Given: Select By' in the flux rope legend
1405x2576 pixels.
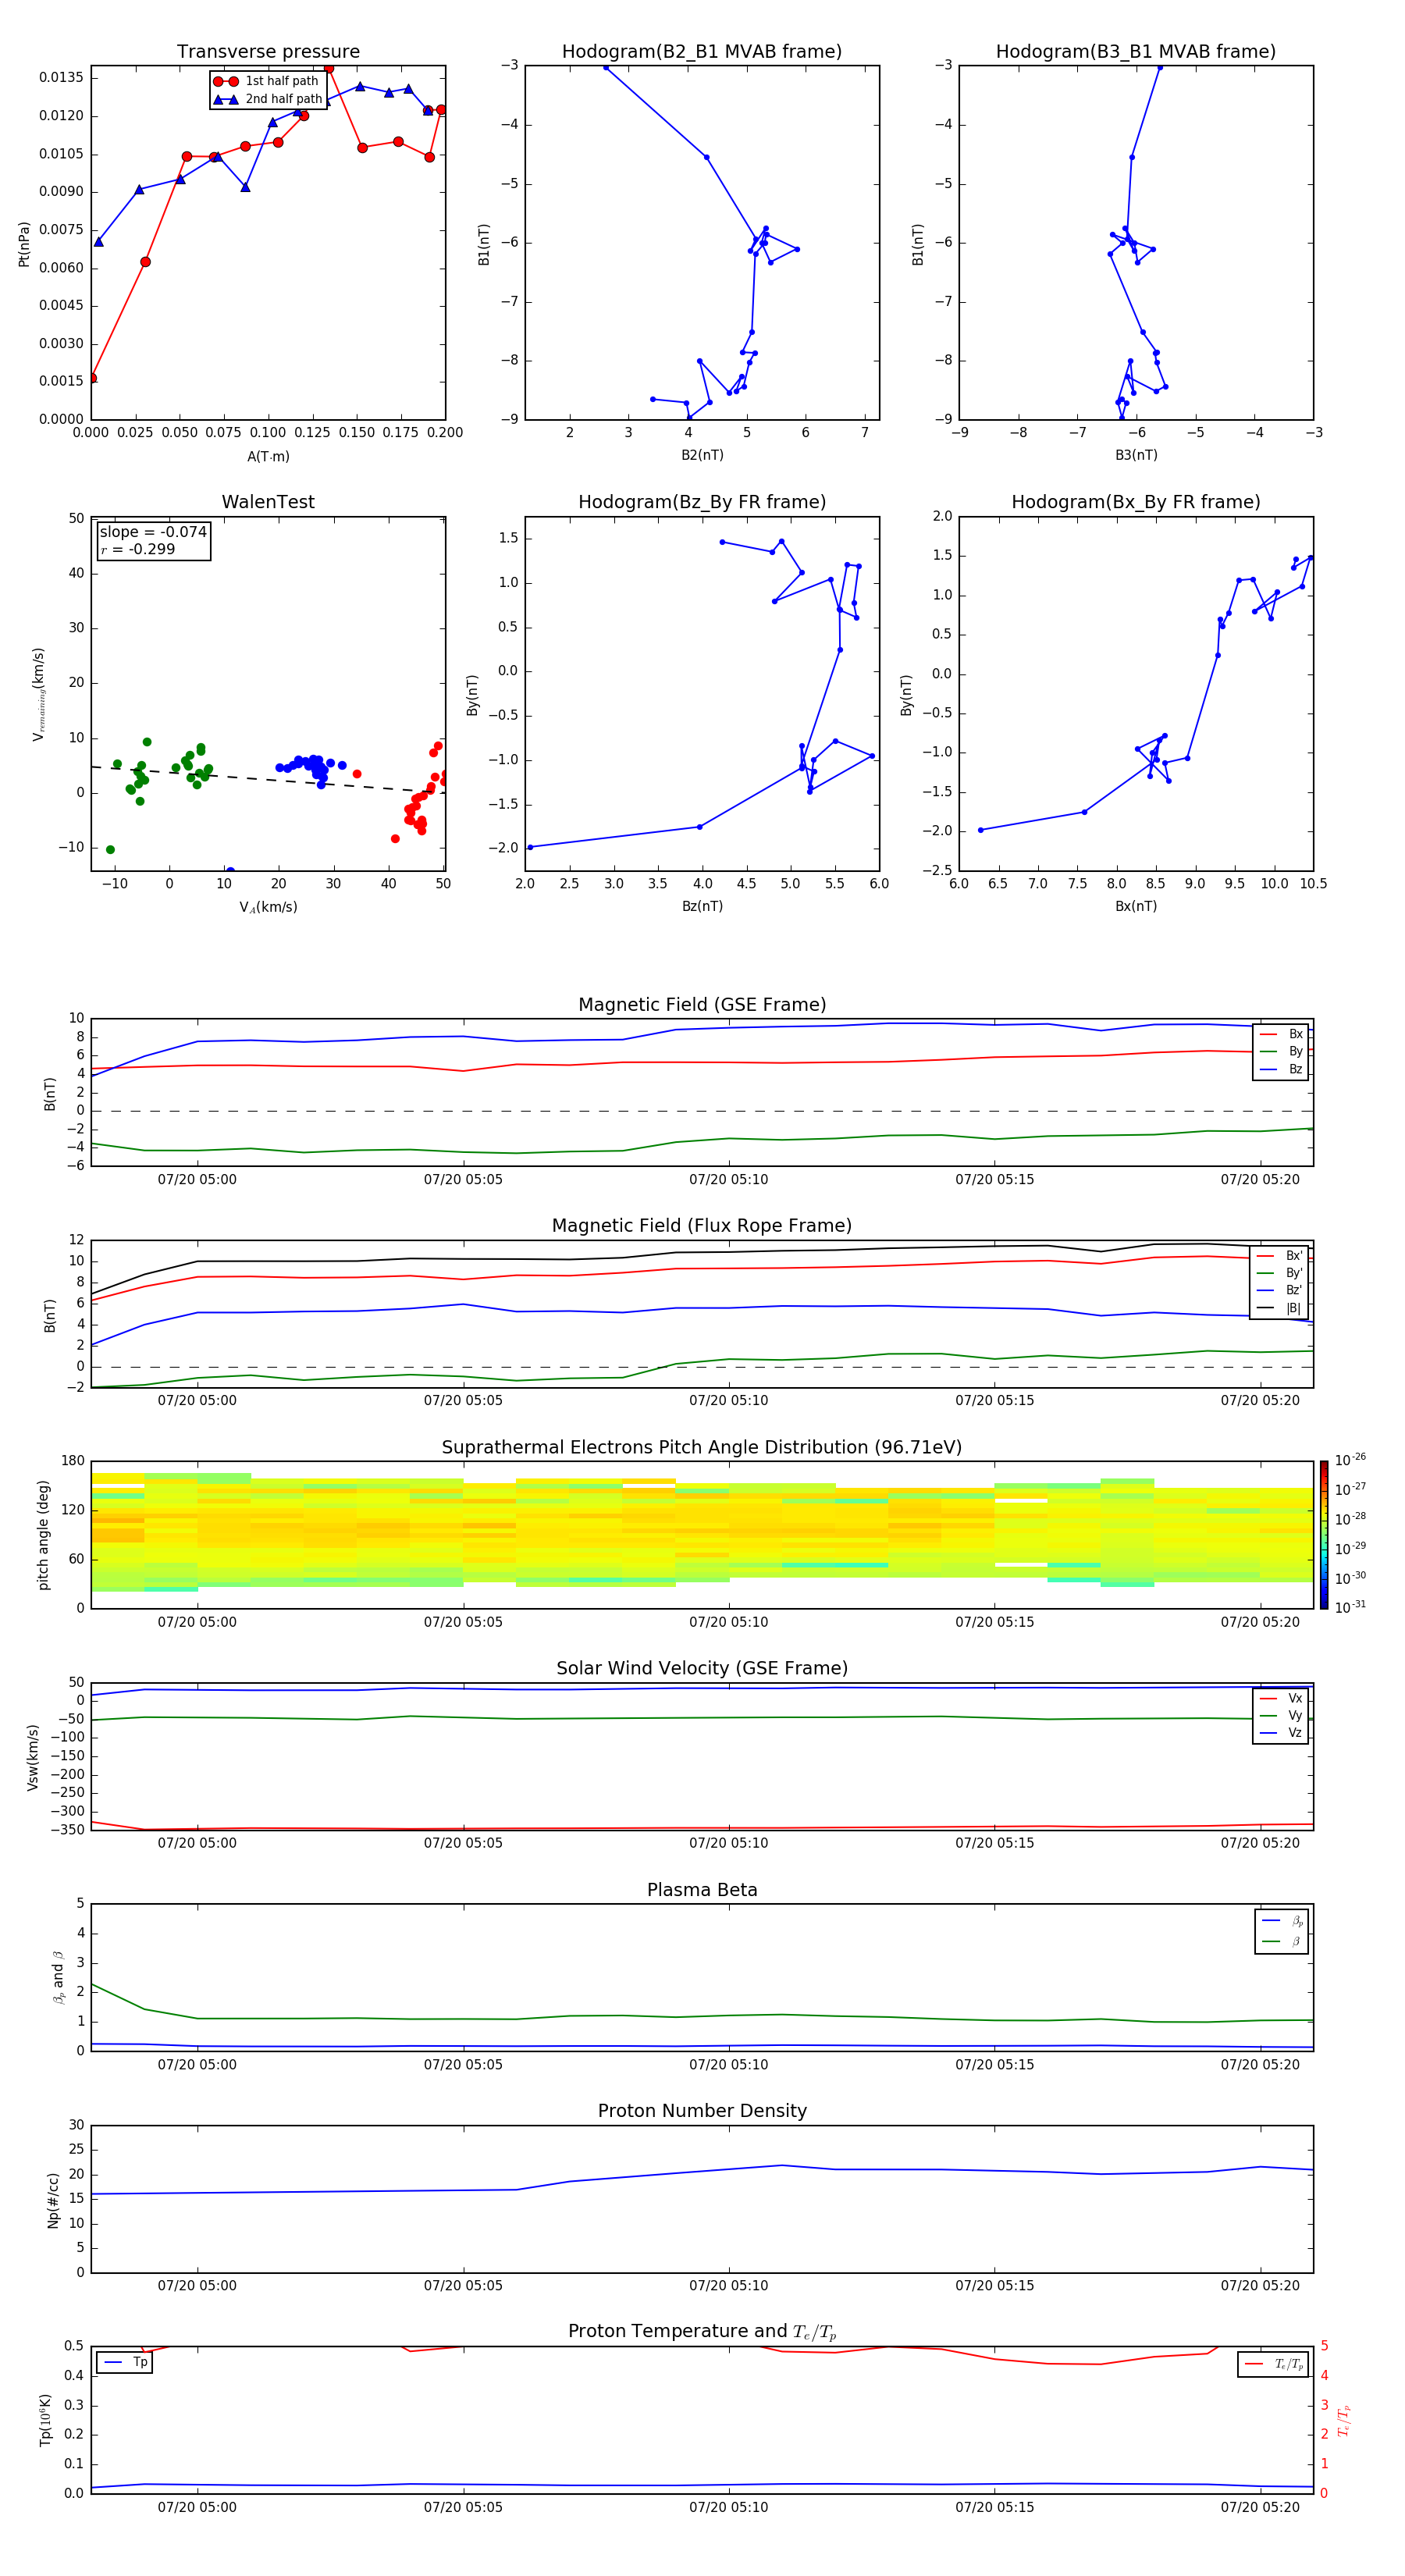Looking at the screenshot, I should pos(1280,1273).
